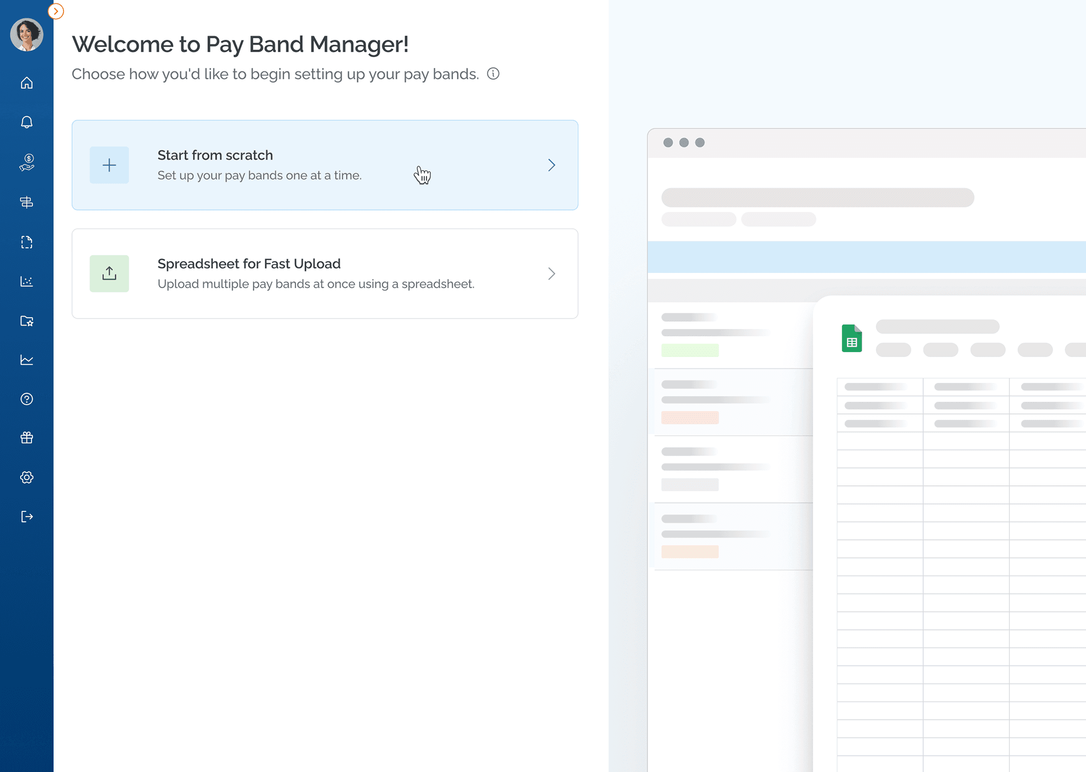The height and width of the screenshot is (772, 1086).
Task: Click the gift box icon
Action: 27,438
